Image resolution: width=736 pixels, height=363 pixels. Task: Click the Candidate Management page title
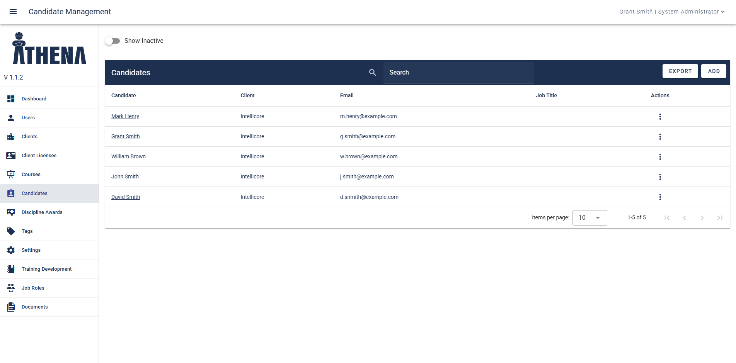[x=70, y=12]
